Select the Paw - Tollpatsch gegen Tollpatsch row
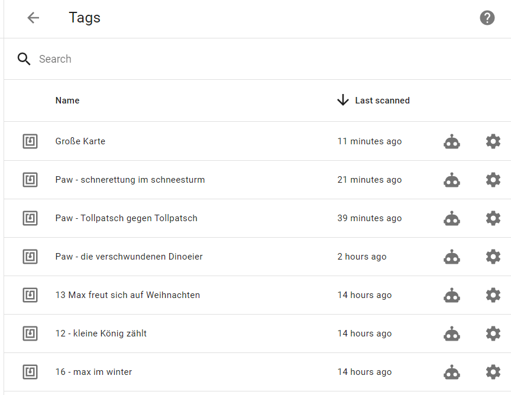511x395 pixels. [257, 218]
